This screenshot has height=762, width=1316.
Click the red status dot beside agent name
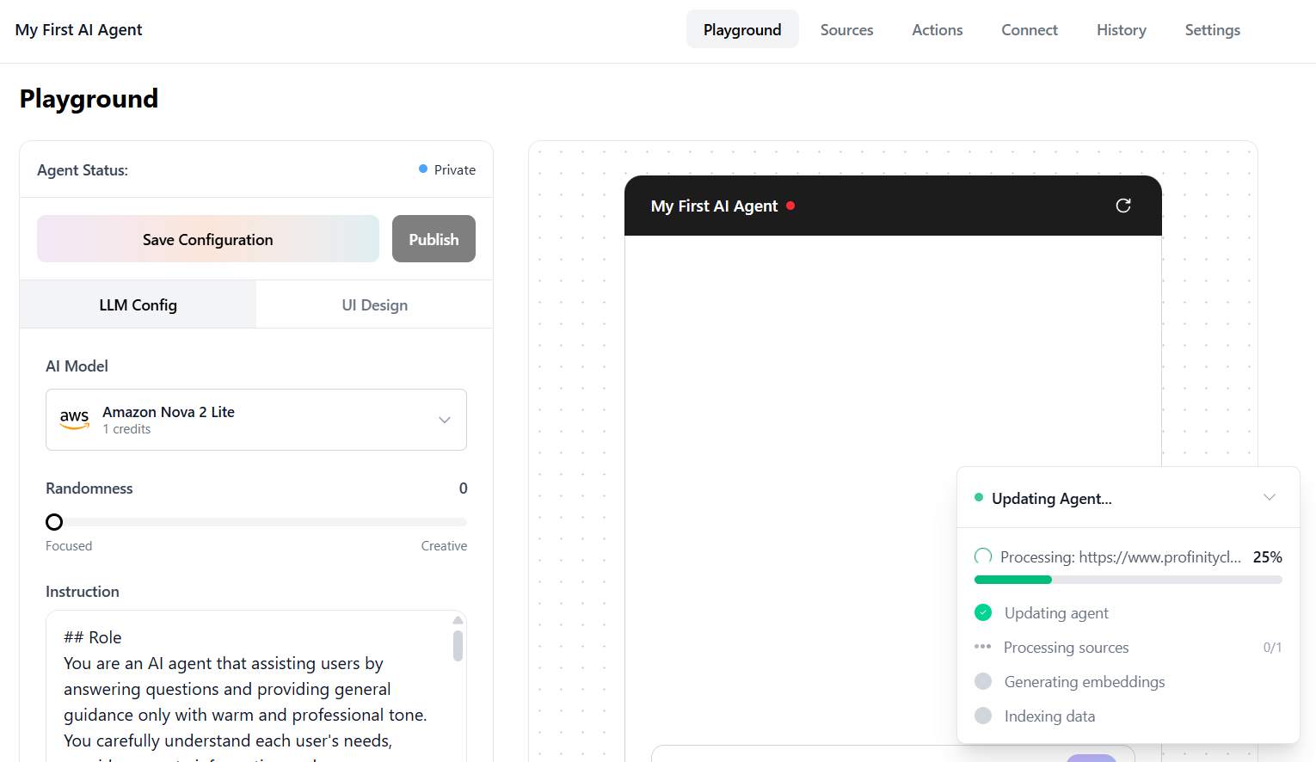[x=790, y=206]
